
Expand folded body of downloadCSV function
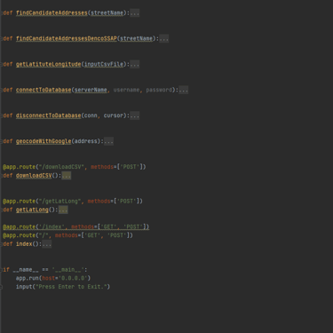point(67,176)
